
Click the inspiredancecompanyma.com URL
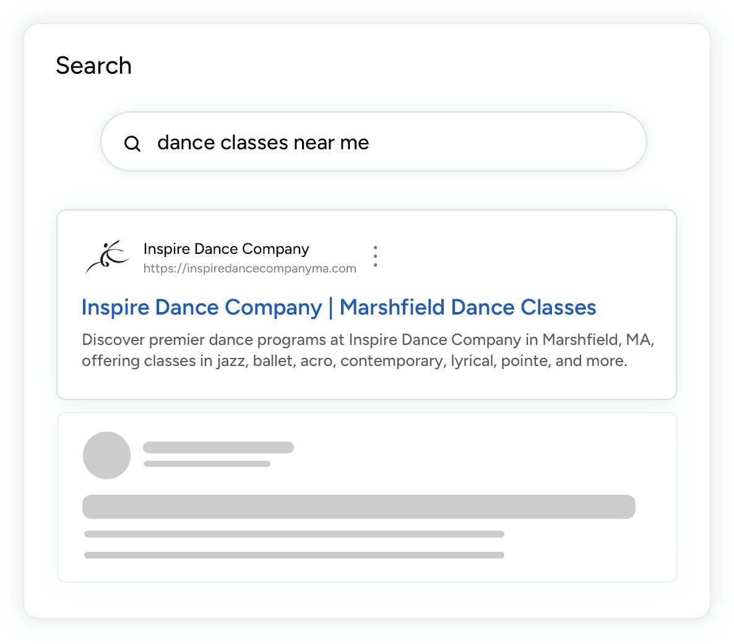[x=249, y=268]
